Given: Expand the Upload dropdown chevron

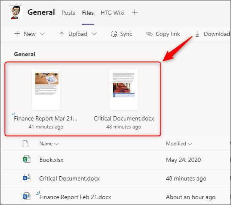Looking at the screenshot, I should pos(94,34).
